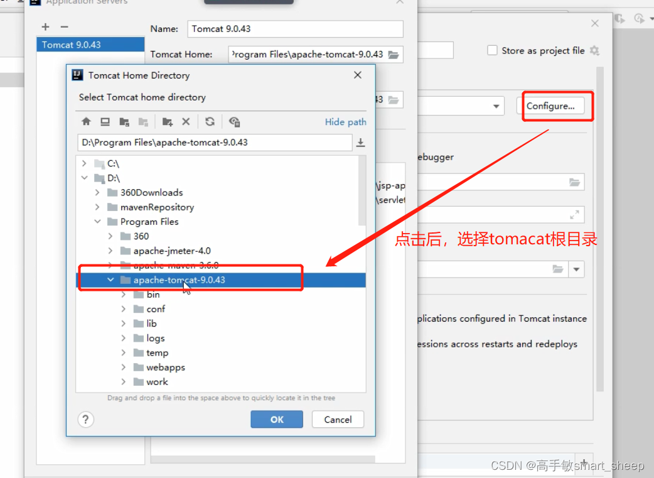Screen dimensions: 654x478
Task: Click the file tree vertical scrollbar
Action: pyautogui.click(x=362, y=190)
